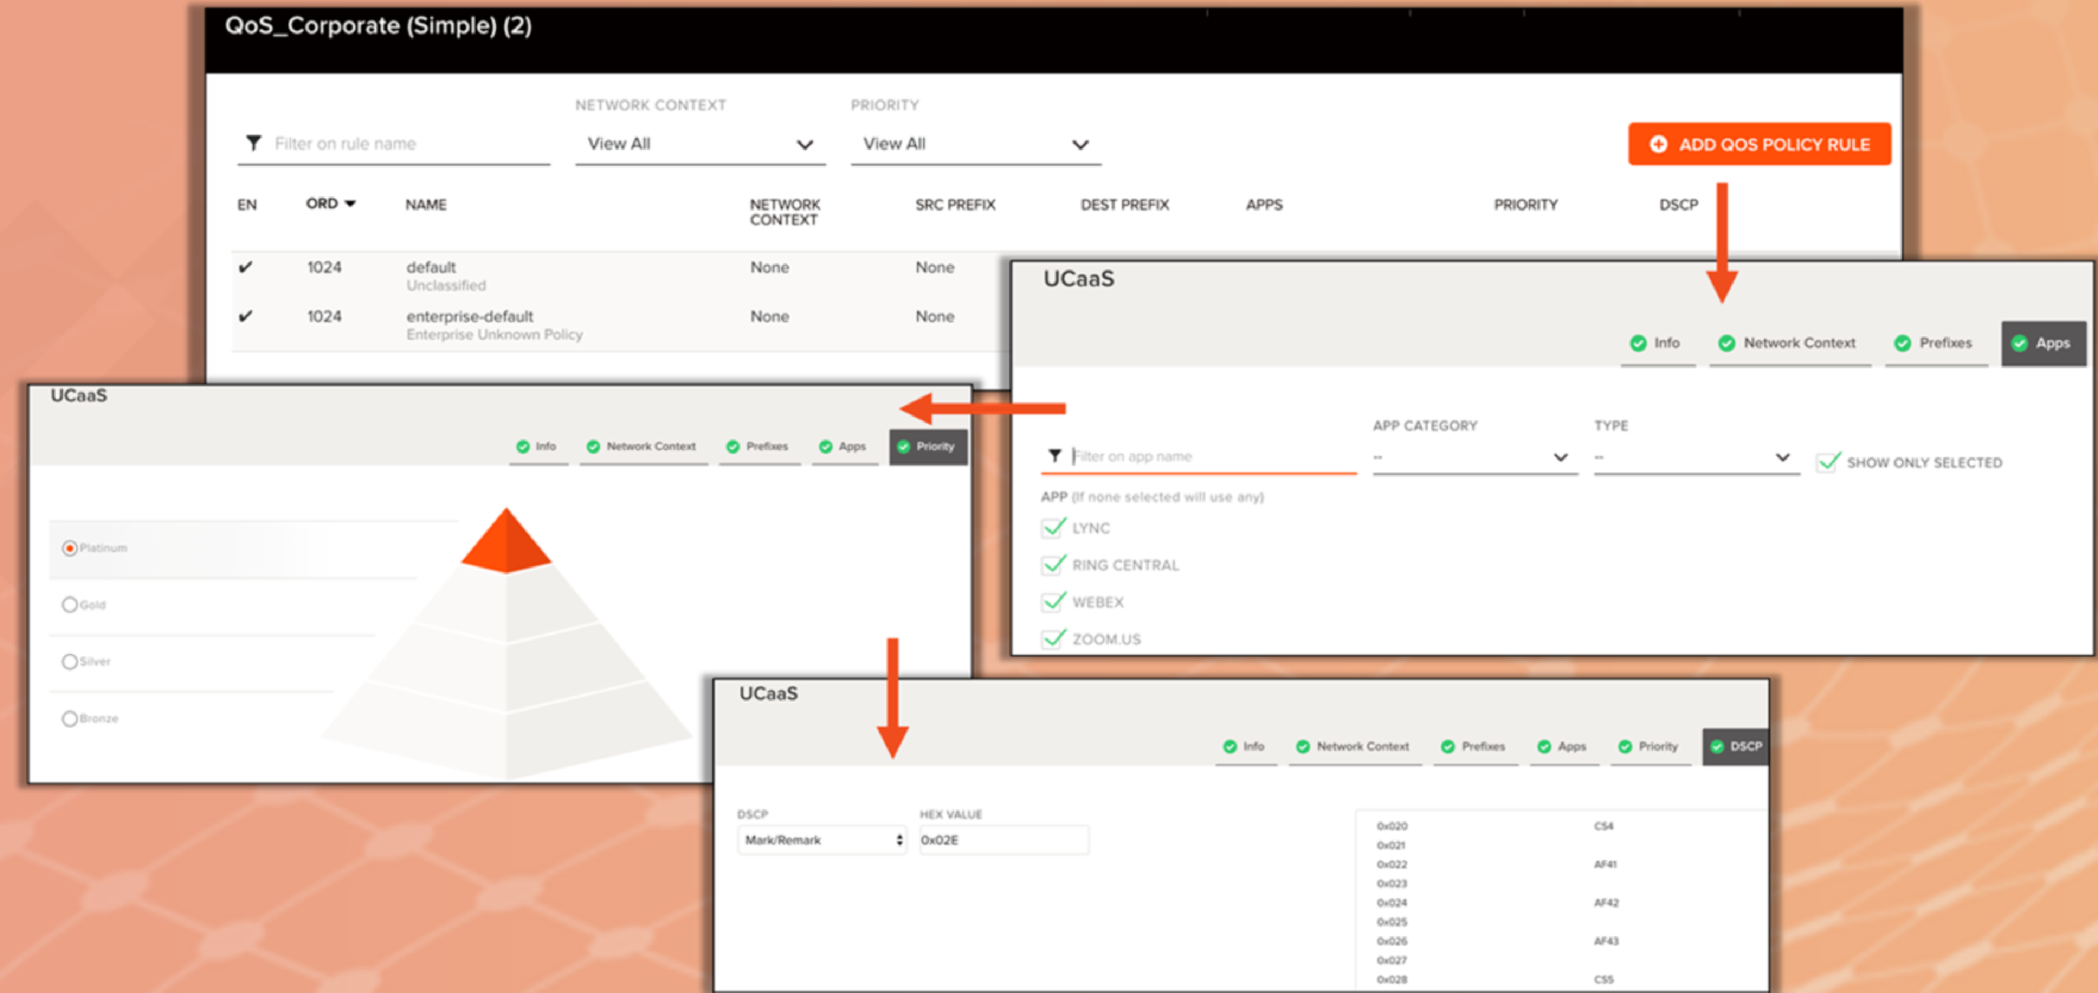This screenshot has height=993, width=2098.
Task: Click the Add QoS Policy Rule button
Action: tap(1758, 144)
